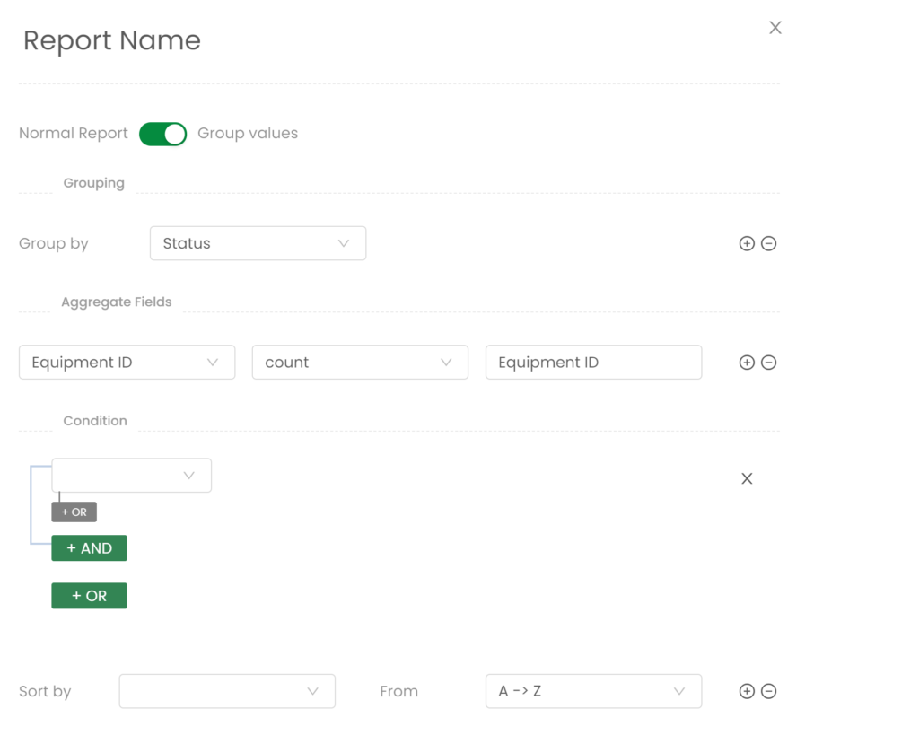The width and height of the screenshot is (919, 735).
Task: Delete the condition row with X
Action: (x=747, y=478)
